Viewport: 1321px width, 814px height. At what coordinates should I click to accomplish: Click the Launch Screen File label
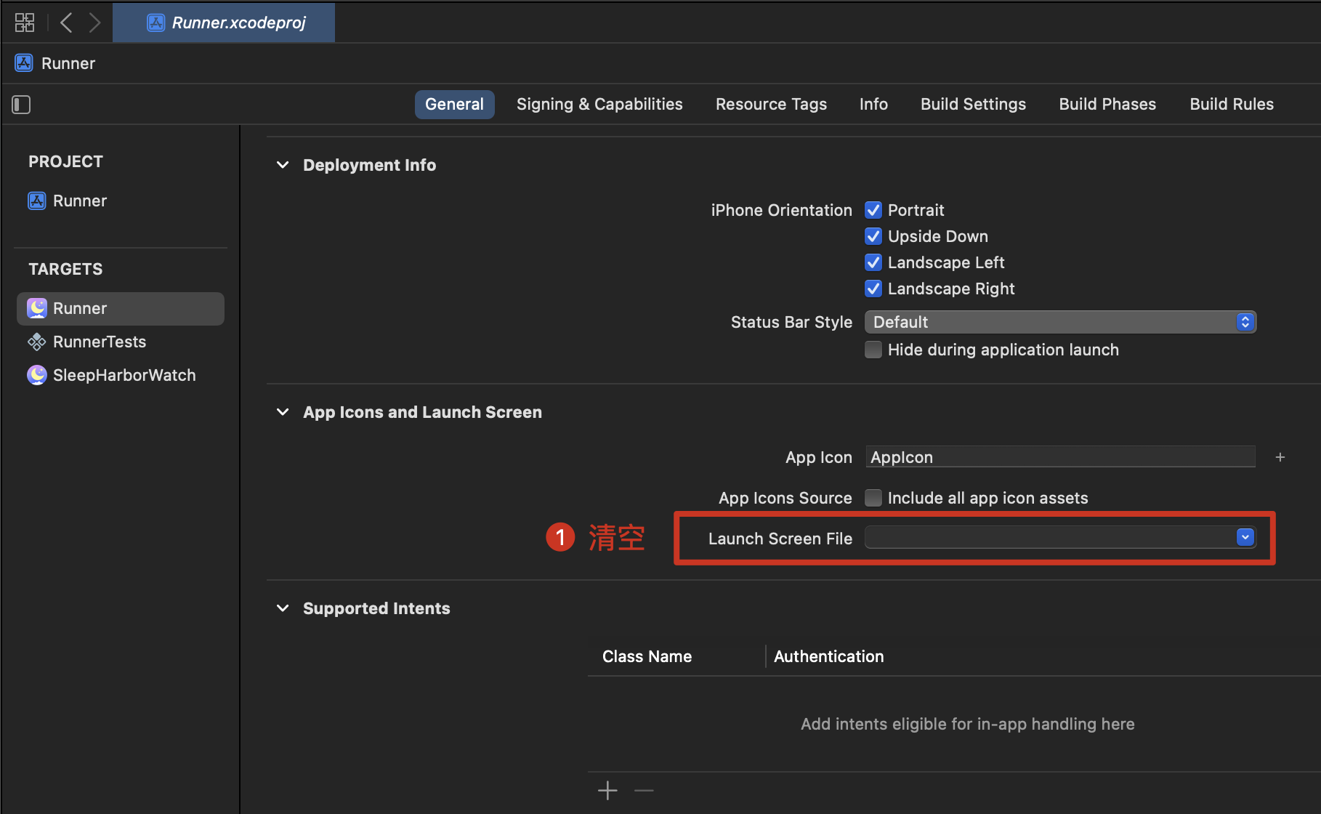tap(780, 539)
